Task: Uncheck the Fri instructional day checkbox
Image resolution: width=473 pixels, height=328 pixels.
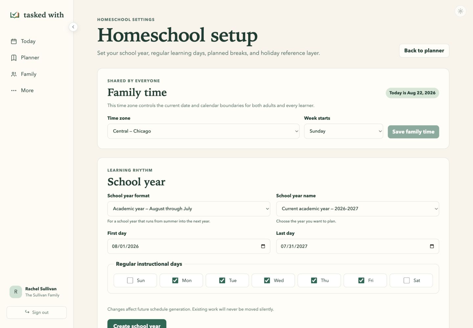Action: coord(361,280)
